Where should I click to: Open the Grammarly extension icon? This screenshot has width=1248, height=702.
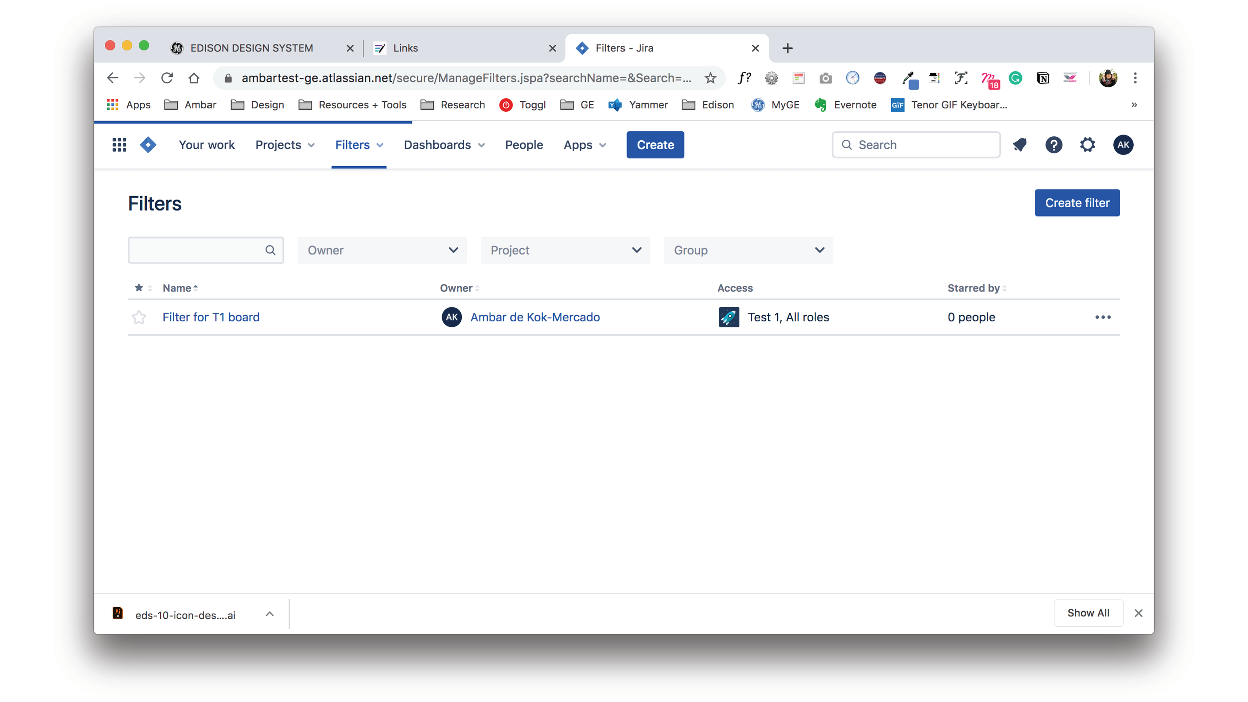[1015, 78]
